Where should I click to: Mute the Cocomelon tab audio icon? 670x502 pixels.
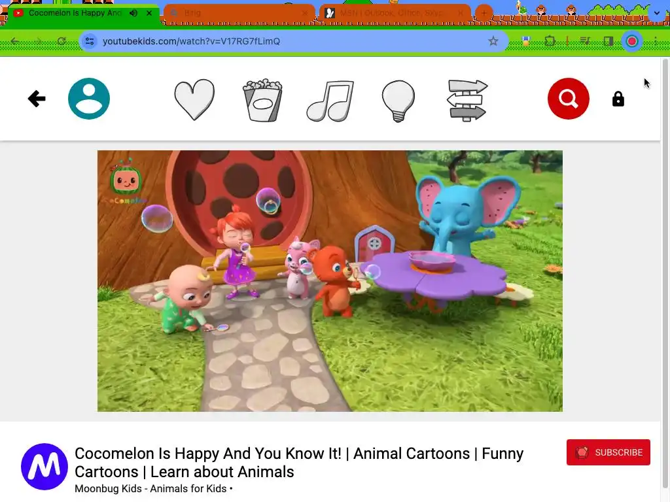pyautogui.click(x=133, y=13)
